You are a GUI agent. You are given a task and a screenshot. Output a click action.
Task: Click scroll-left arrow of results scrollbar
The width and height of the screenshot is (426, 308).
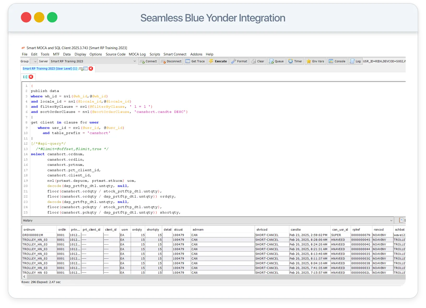tap(24, 277)
